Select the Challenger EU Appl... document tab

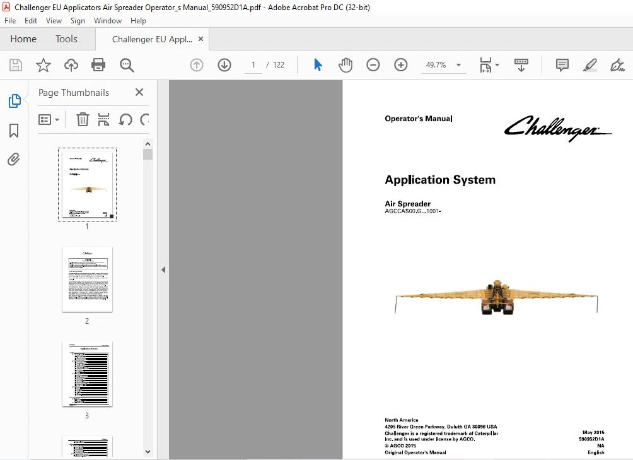[x=152, y=39]
